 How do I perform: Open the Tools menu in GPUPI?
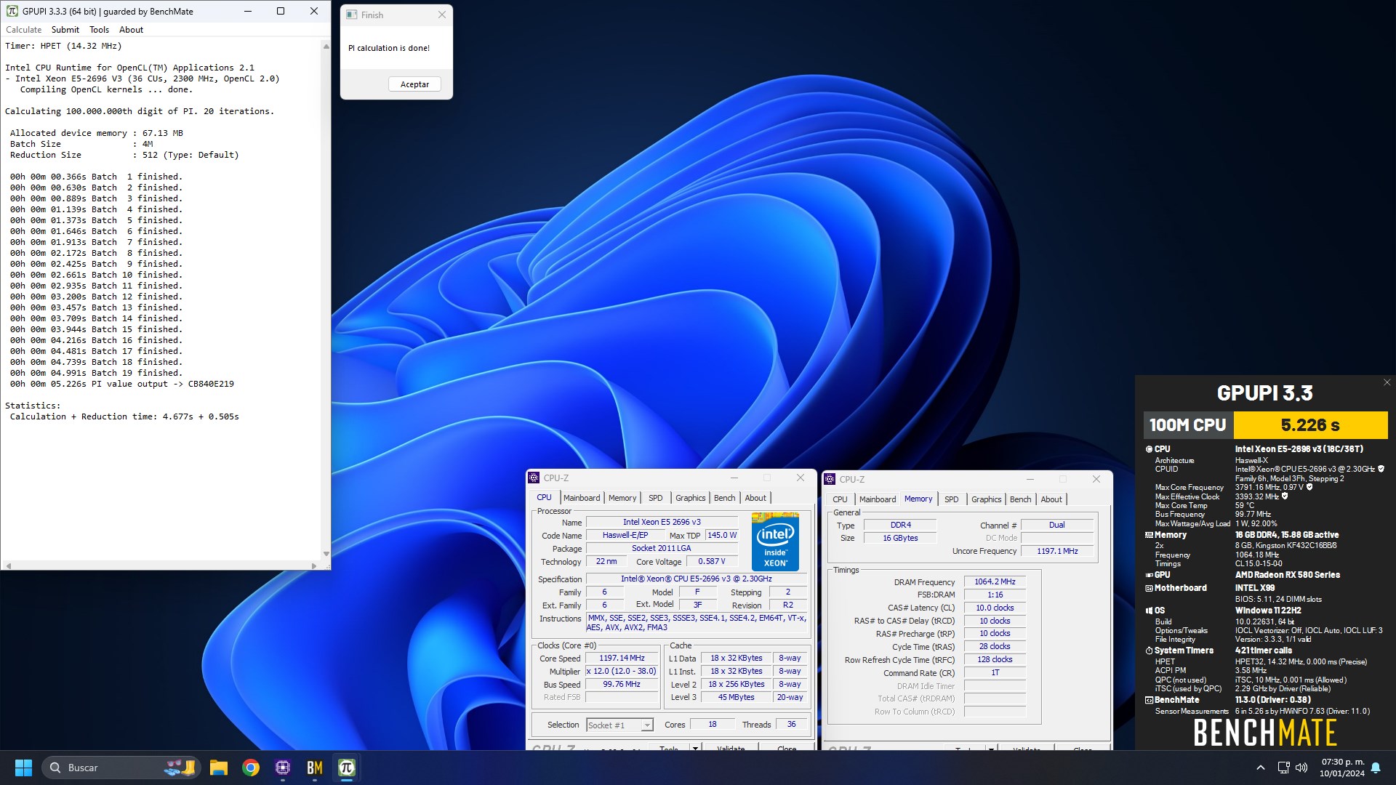[100, 30]
